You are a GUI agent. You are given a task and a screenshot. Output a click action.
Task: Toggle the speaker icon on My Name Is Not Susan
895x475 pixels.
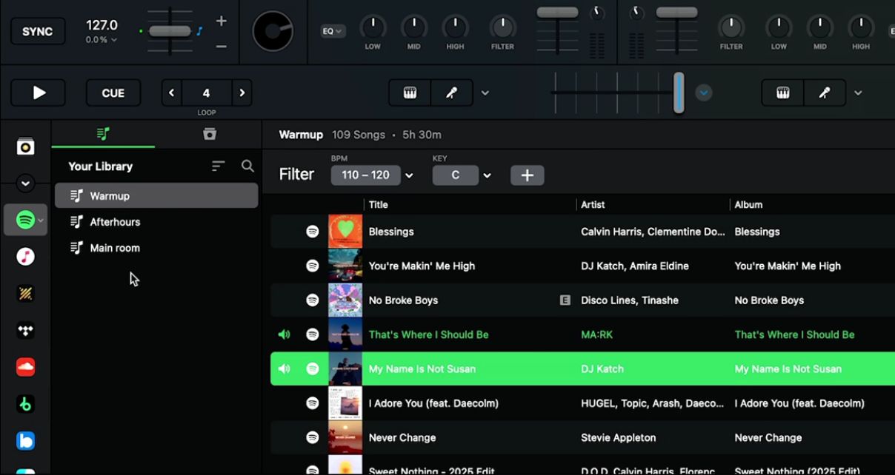click(284, 368)
